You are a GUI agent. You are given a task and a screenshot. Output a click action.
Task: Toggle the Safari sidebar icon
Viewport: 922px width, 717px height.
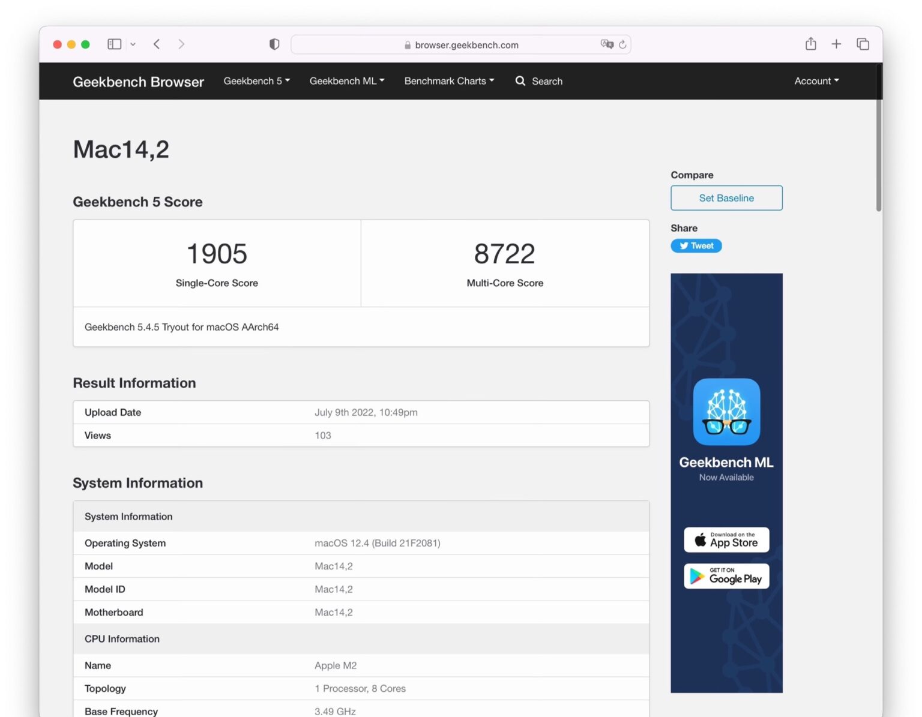tap(114, 44)
